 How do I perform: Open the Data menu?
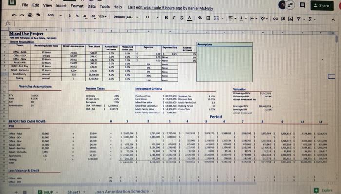click(x=92, y=6)
